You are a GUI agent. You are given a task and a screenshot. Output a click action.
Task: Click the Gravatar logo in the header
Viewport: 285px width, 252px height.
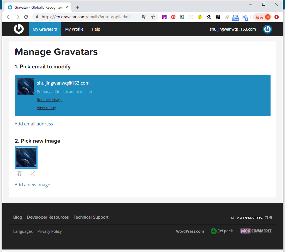tap(19, 29)
